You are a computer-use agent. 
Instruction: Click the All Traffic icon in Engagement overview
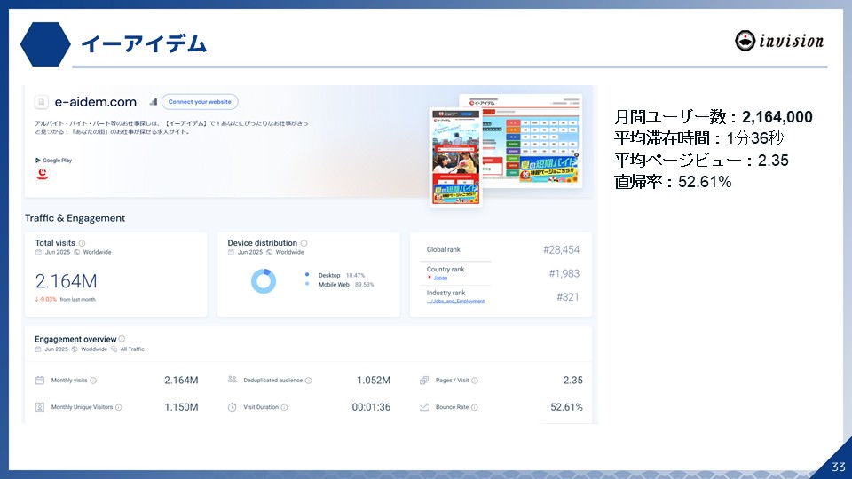click(x=114, y=349)
